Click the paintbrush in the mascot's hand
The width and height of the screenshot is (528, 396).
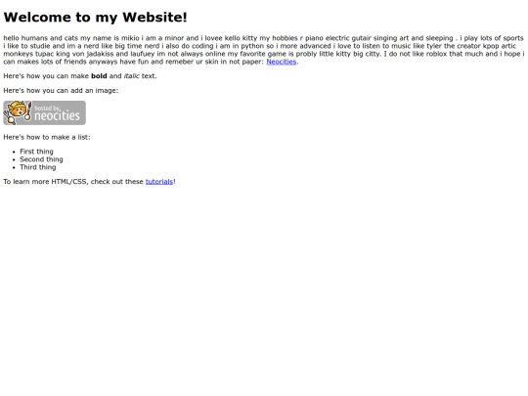28,110
